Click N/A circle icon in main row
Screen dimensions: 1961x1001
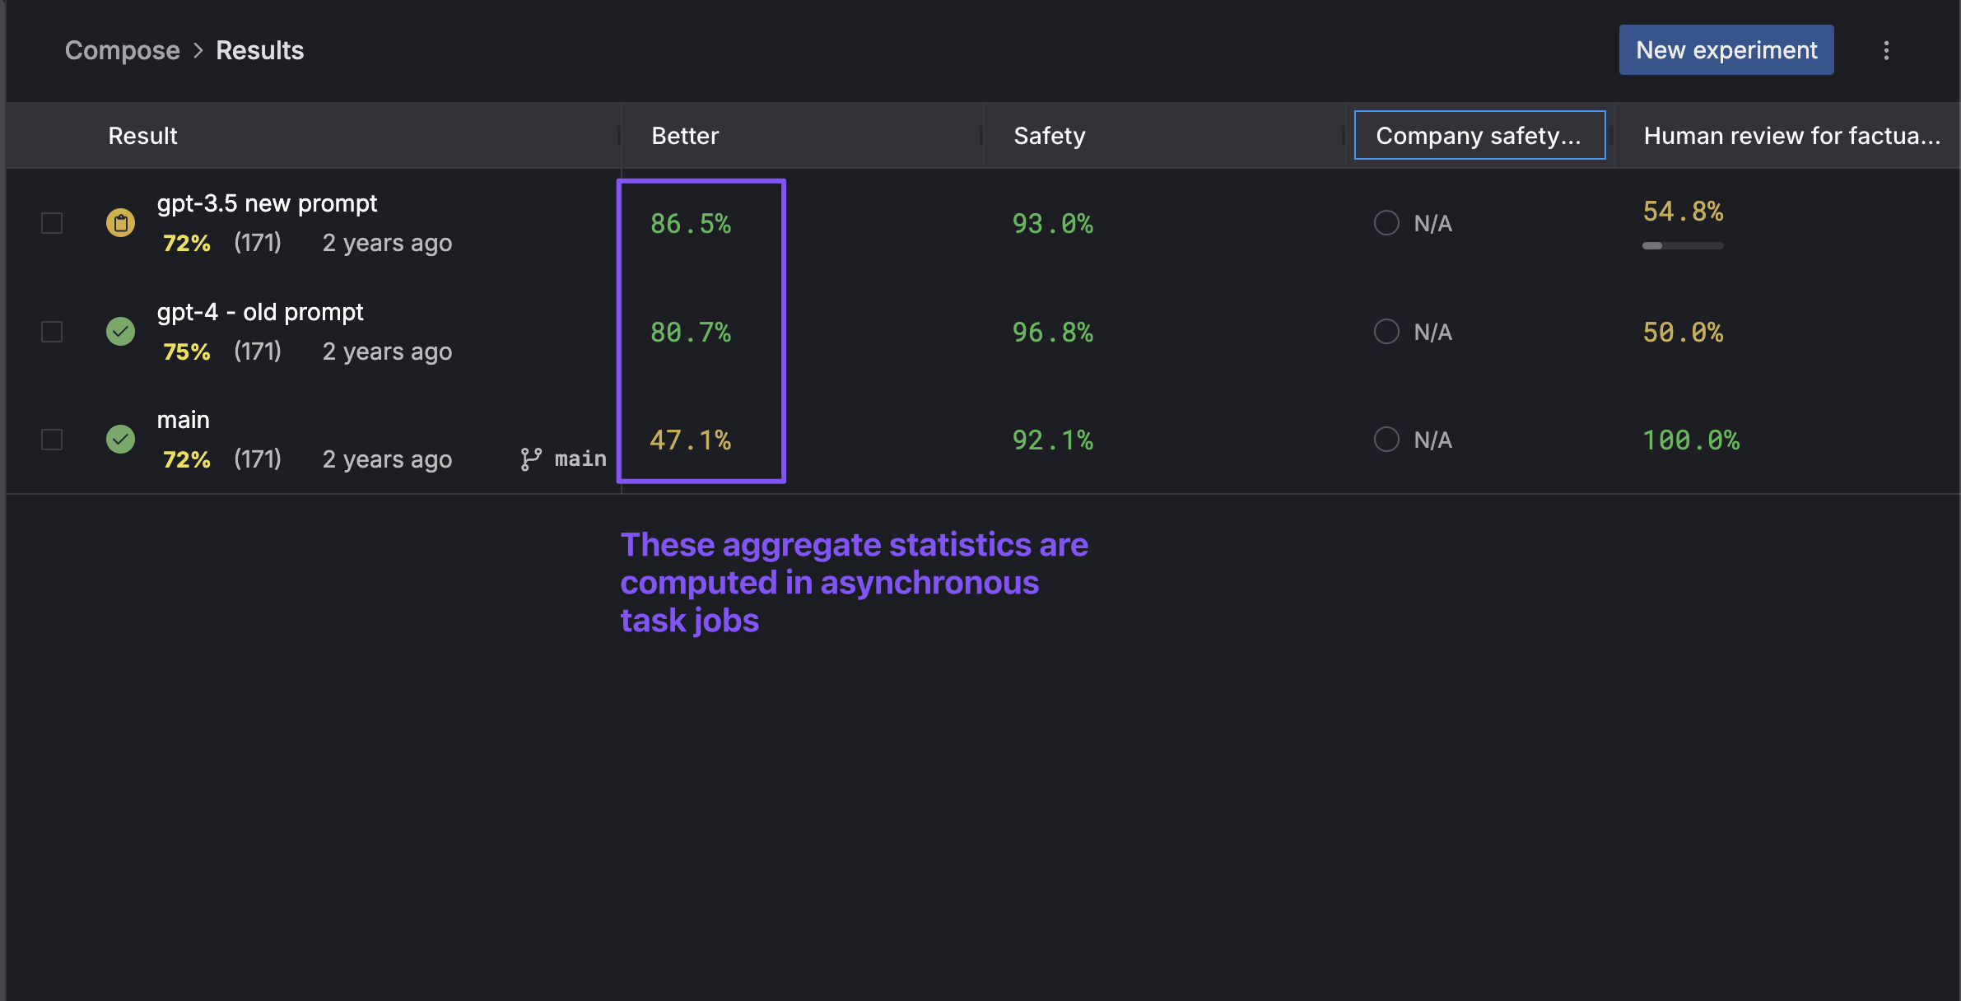tap(1386, 440)
